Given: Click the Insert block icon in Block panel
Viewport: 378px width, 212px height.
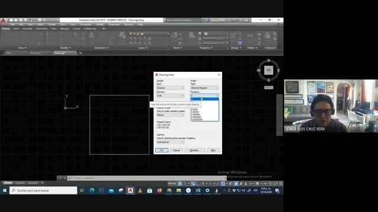Looking at the screenshot, I should pos(174,35).
